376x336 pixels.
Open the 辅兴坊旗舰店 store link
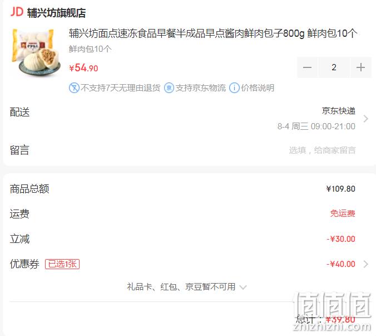pos(56,13)
